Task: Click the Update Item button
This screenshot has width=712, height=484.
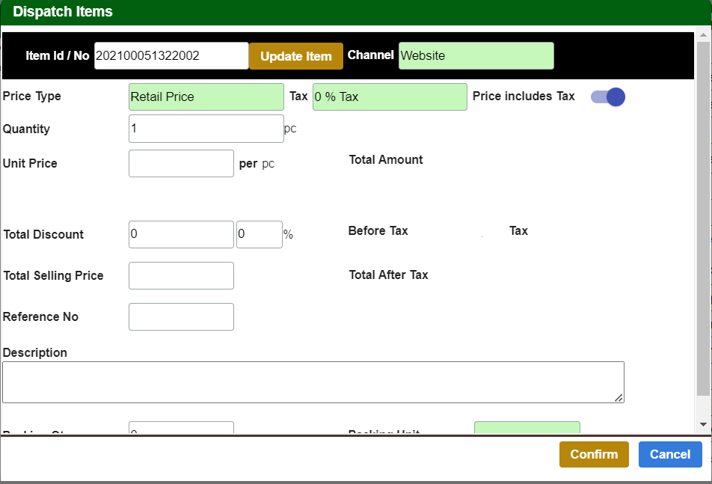Action: tap(295, 57)
